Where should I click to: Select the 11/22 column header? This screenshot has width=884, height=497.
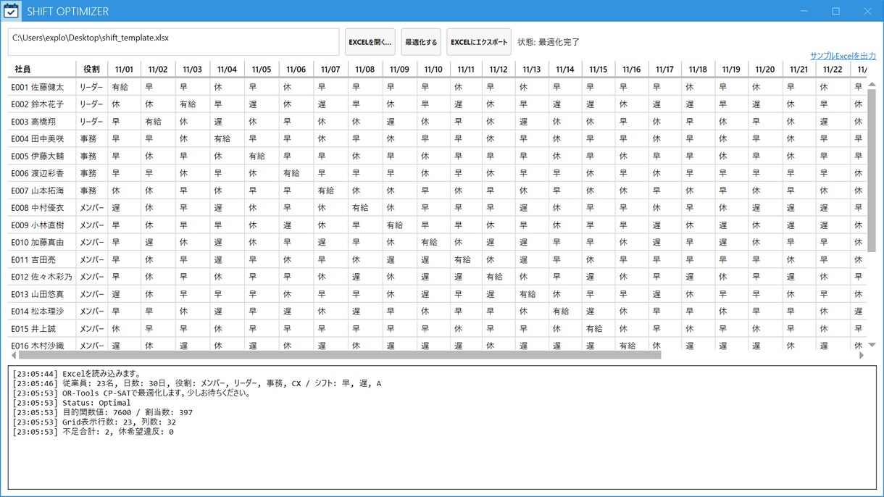pyautogui.click(x=833, y=70)
